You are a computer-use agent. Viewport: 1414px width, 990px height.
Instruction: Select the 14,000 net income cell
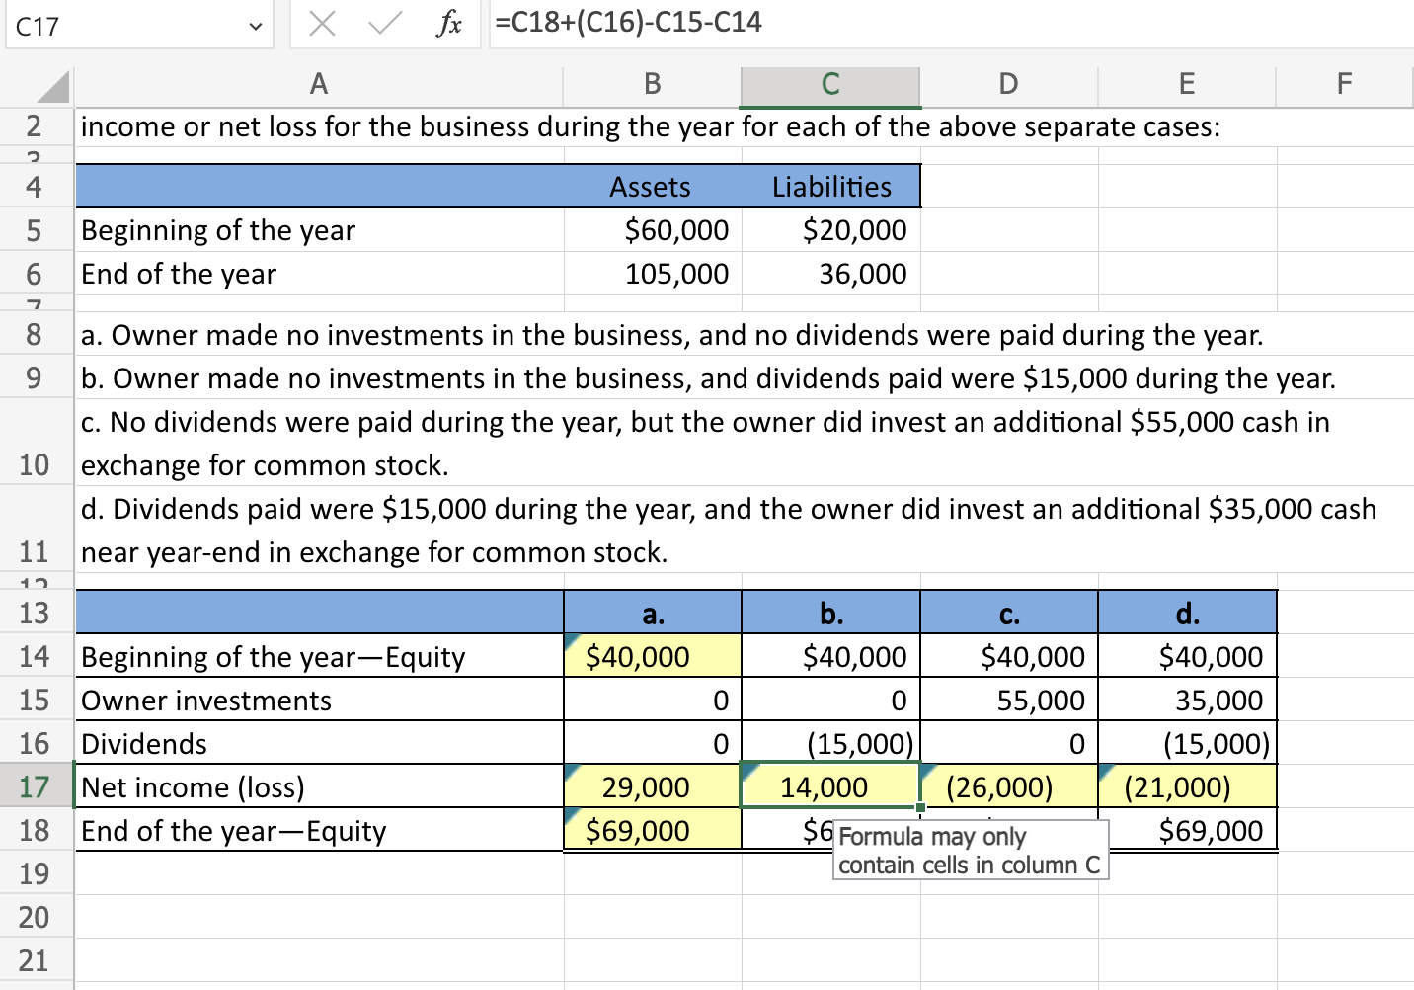pos(830,786)
